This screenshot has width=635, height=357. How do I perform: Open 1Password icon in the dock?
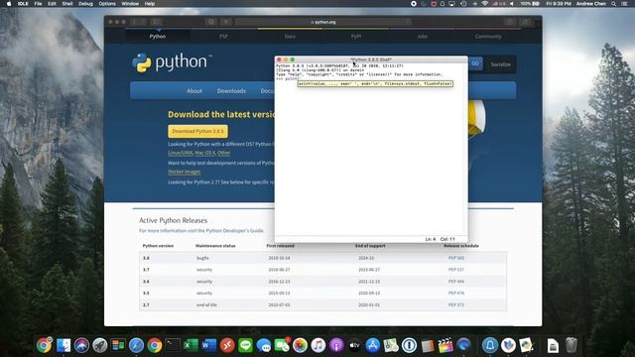(410, 345)
